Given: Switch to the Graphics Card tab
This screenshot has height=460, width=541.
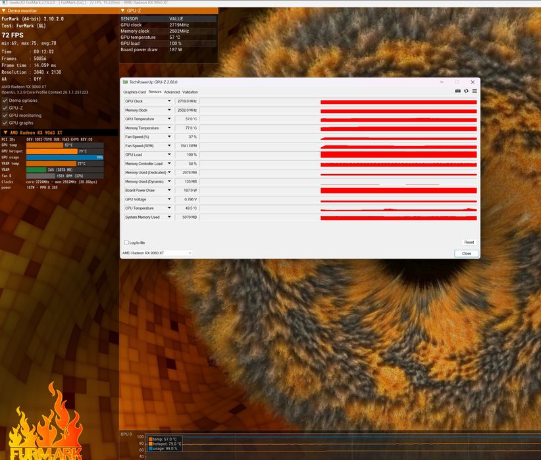Looking at the screenshot, I should [134, 92].
